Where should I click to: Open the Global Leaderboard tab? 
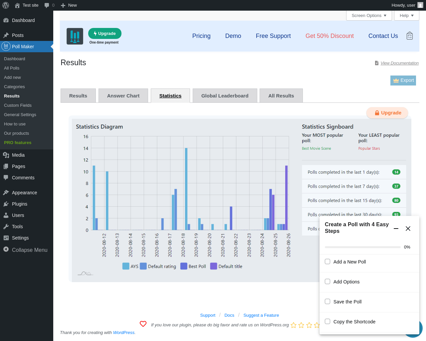pos(225,96)
